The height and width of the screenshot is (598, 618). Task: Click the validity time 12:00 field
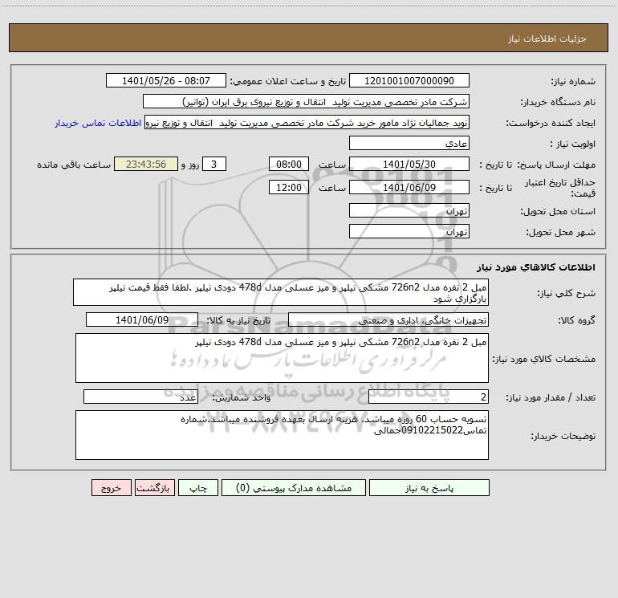[x=288, y=187]
